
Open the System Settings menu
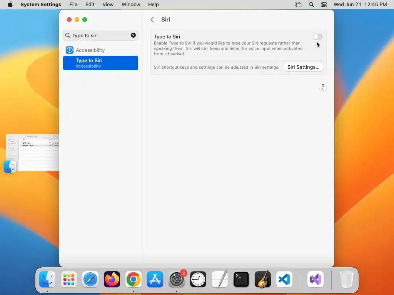click(x=41, y=5)
